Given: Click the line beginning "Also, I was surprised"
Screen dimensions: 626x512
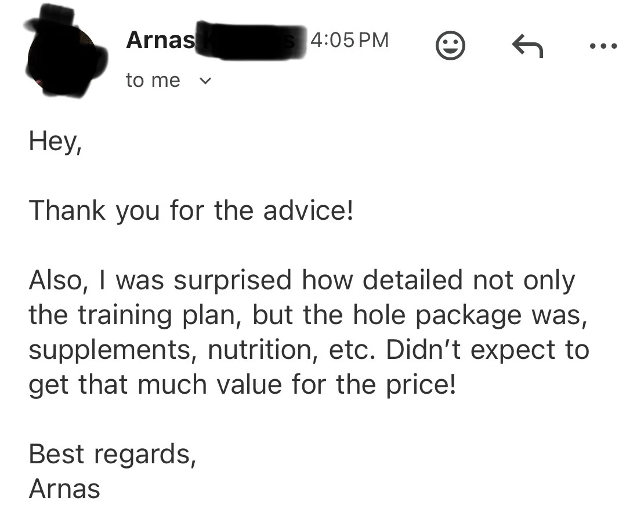Looking at the screenshot, I should click(x=302, y=280).
